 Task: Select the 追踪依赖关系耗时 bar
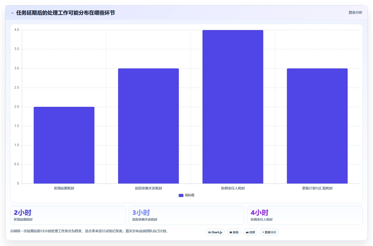coord(148,126)
